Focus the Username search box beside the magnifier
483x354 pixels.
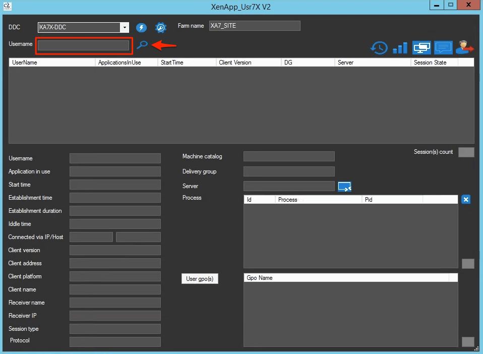(x=83, y=45)
